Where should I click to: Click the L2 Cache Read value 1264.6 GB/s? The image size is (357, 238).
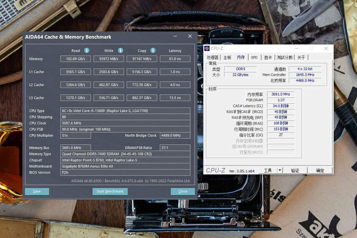pyautogui.click(x=76, y=85)
